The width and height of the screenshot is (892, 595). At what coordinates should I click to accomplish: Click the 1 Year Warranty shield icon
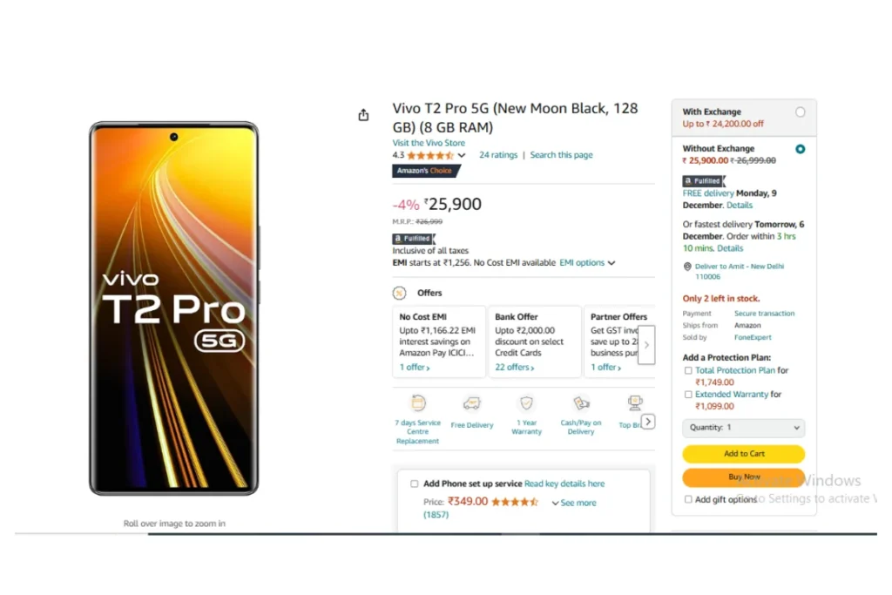coord(526,403)
